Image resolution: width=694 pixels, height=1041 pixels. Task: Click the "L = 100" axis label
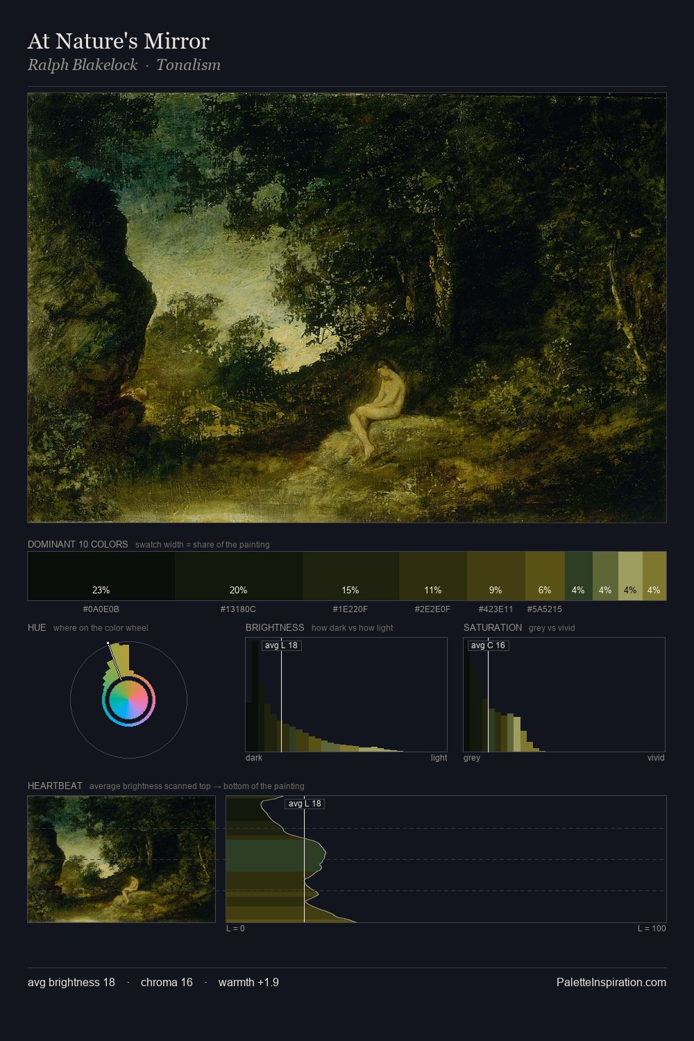point(652,929)
